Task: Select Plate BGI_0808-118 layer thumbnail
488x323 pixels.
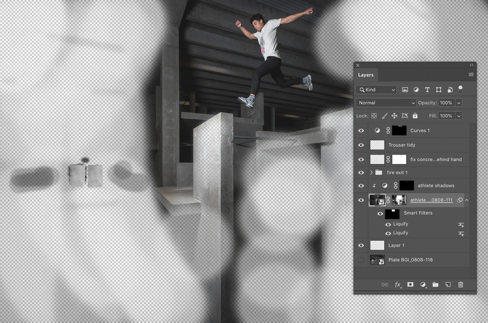Action: coord(377,260)
